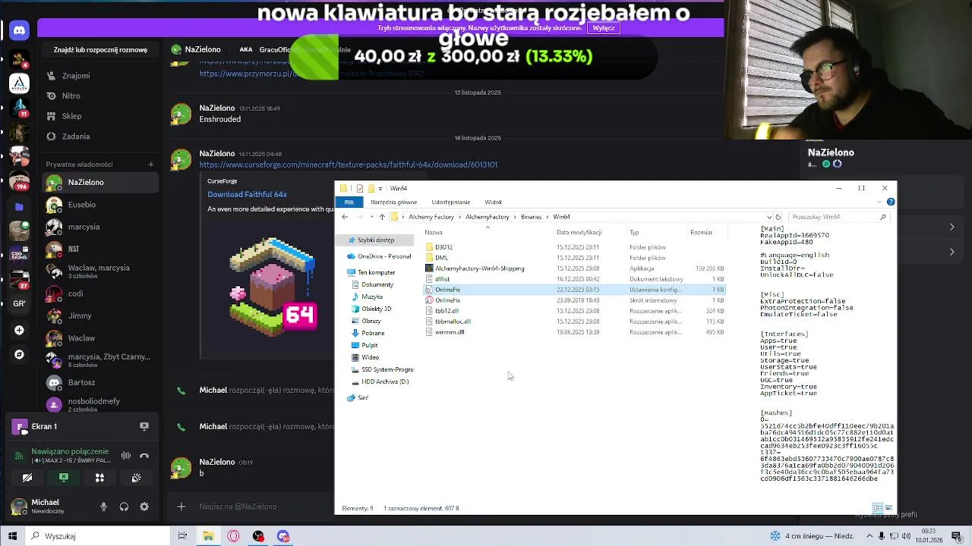Viewport: 972px width, 546px height.
Task: Open Opera GX from taskbar
Action: coord(233,536)
